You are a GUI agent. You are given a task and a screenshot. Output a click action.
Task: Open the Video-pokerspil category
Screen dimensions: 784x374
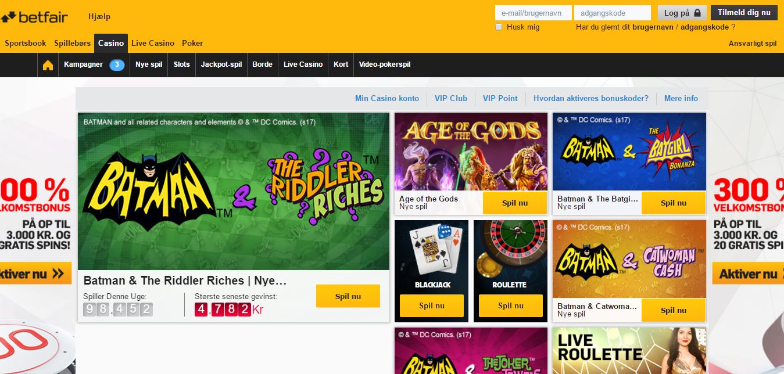[385, 64]
